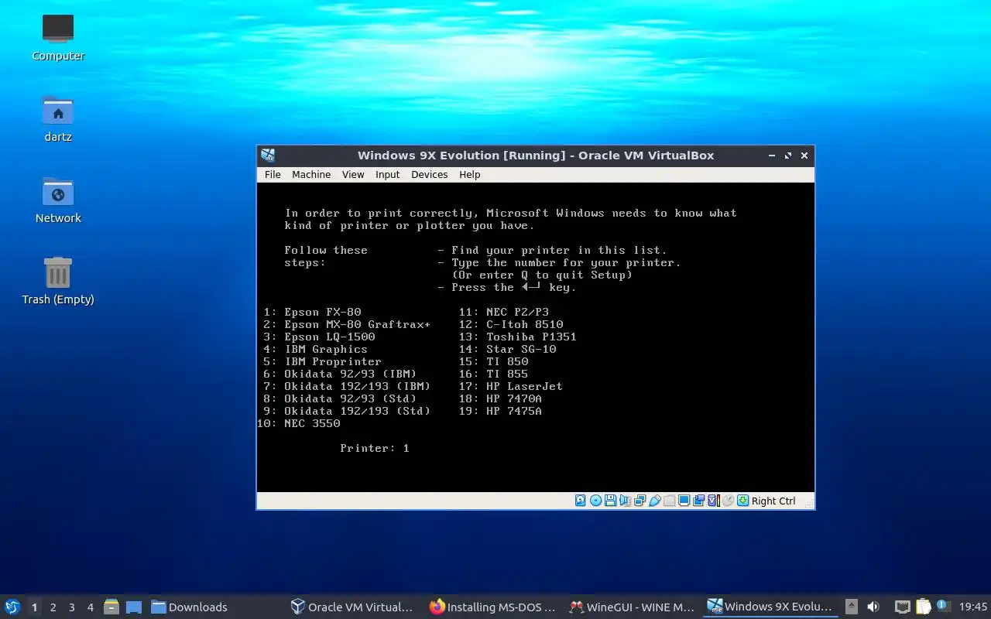Click the network connection tray icon
The width and height of the screenshot is (991, 619).
(902, 607)
